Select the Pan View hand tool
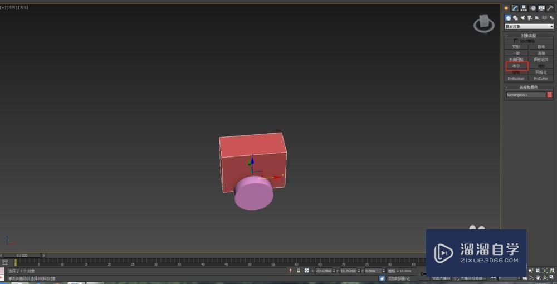The image size is (557, 284). pyautogui.click(x=538, y=278)
